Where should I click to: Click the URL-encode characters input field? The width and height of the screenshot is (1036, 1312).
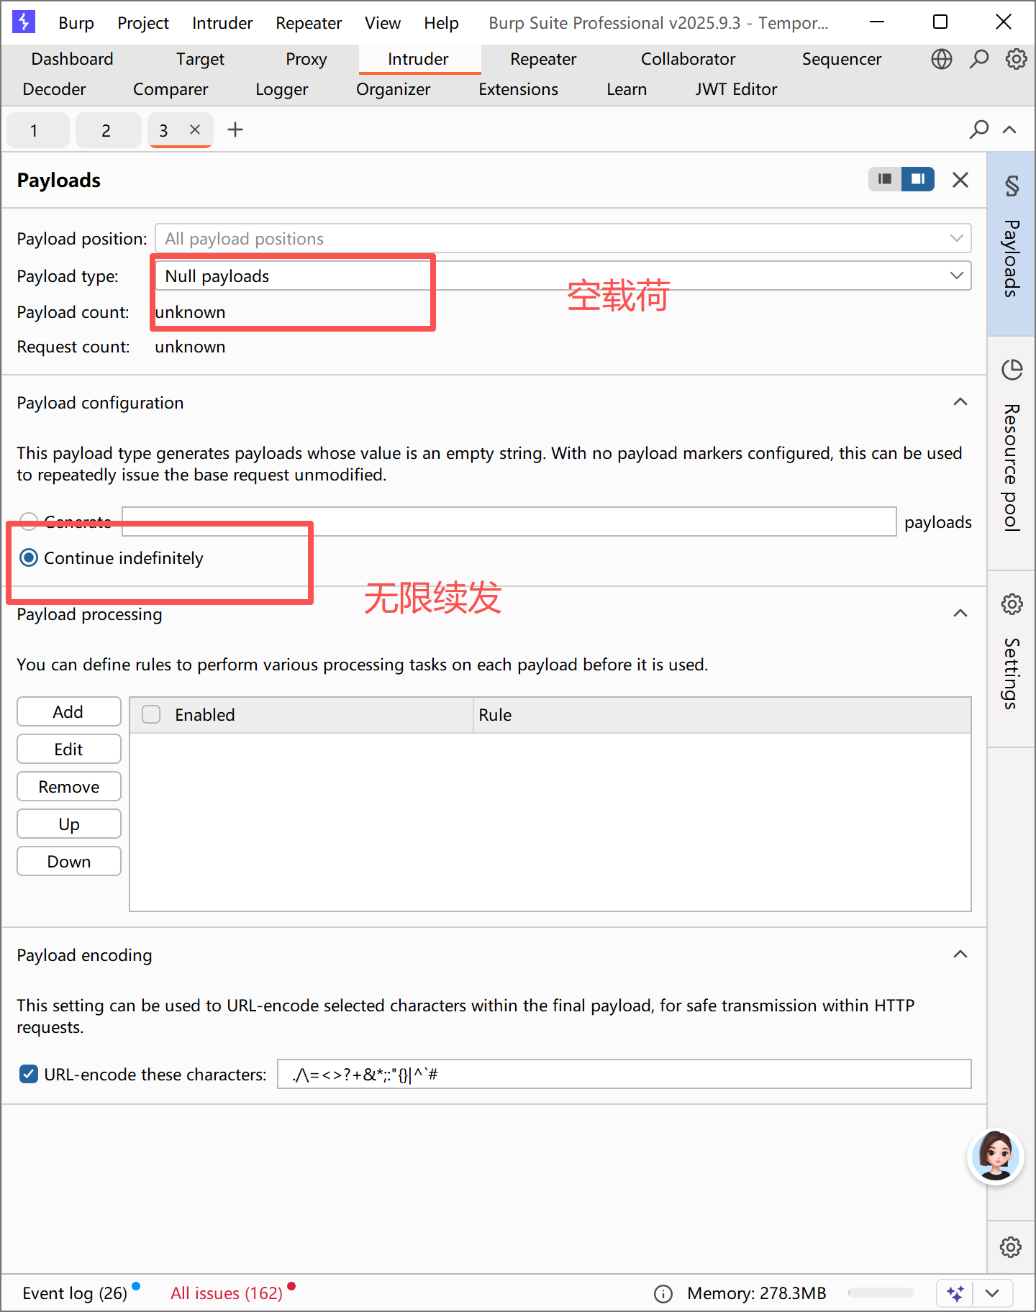pos(624,1074)
